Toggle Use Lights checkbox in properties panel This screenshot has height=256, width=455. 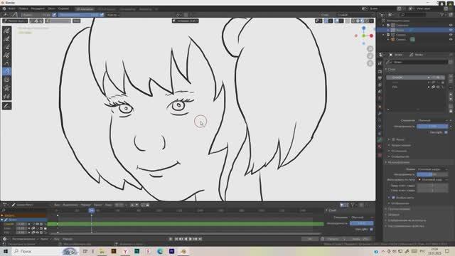tap(446, 132)
